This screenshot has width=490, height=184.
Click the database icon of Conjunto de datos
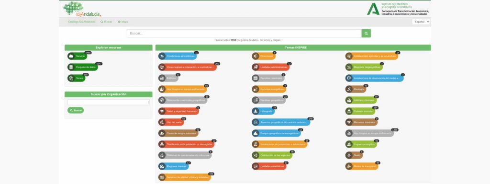pos(71,67)
